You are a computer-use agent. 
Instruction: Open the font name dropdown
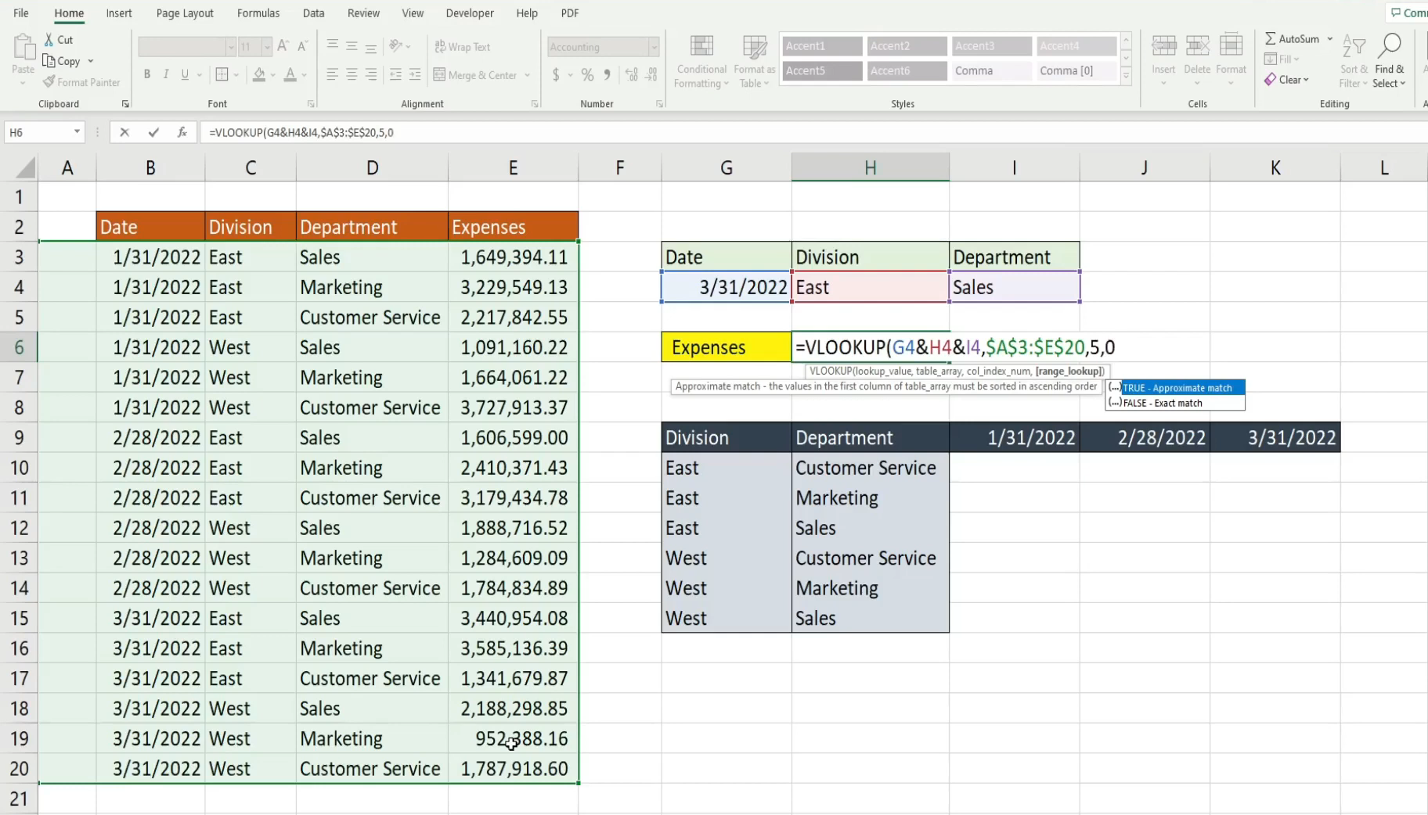click(231, 47)
